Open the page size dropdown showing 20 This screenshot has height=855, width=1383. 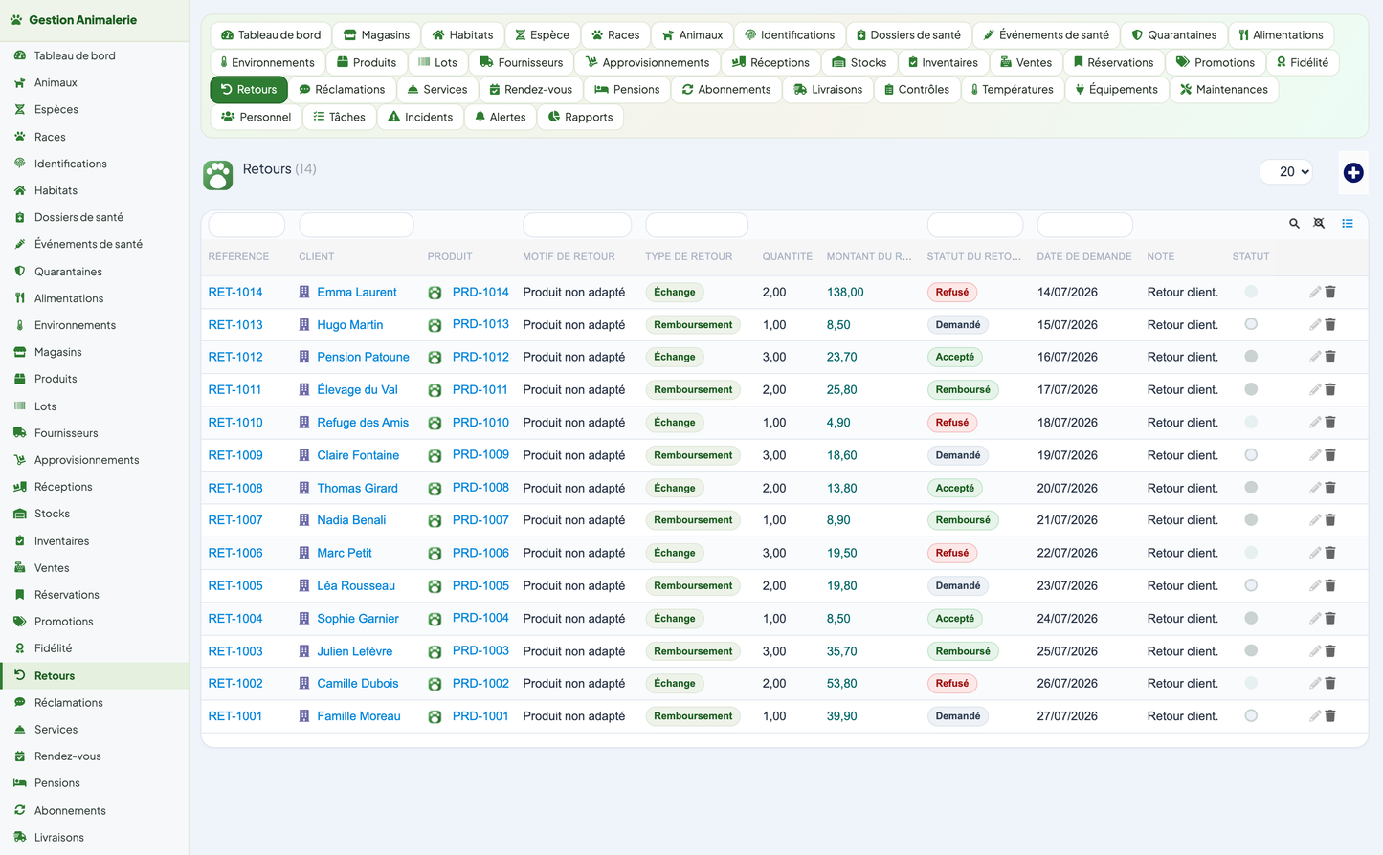pos(1286,172)
